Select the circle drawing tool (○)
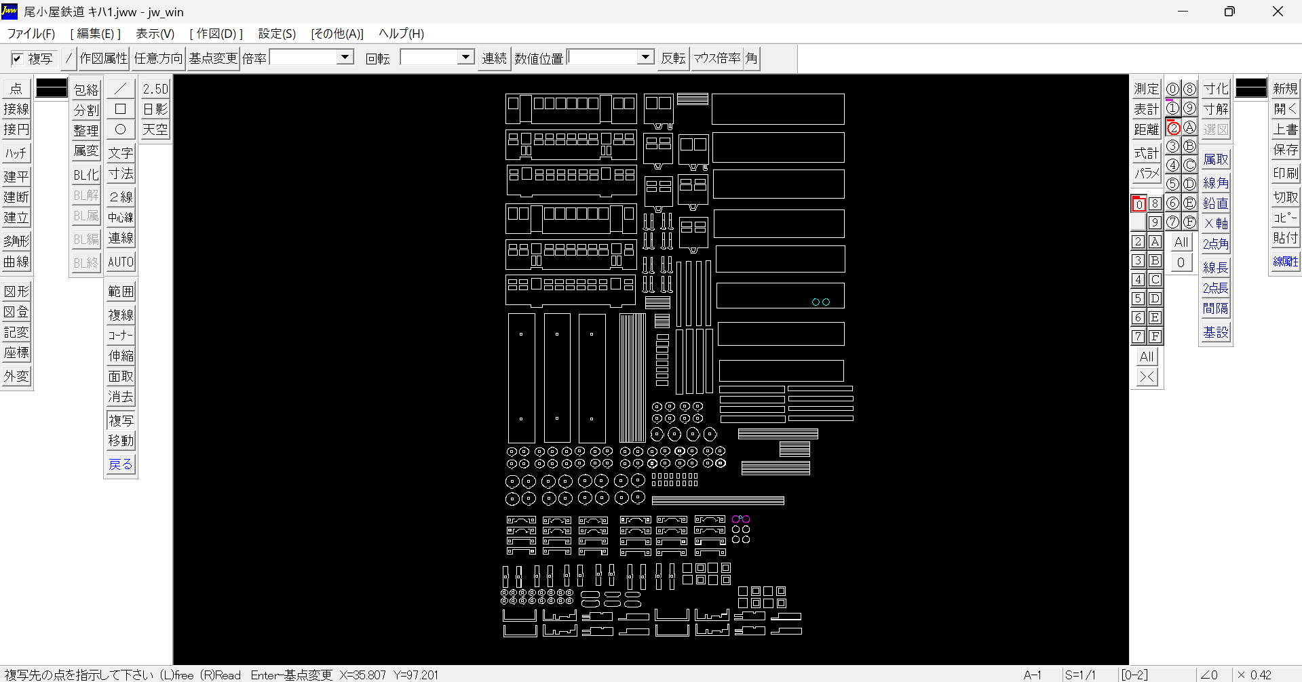 (121, 129)
